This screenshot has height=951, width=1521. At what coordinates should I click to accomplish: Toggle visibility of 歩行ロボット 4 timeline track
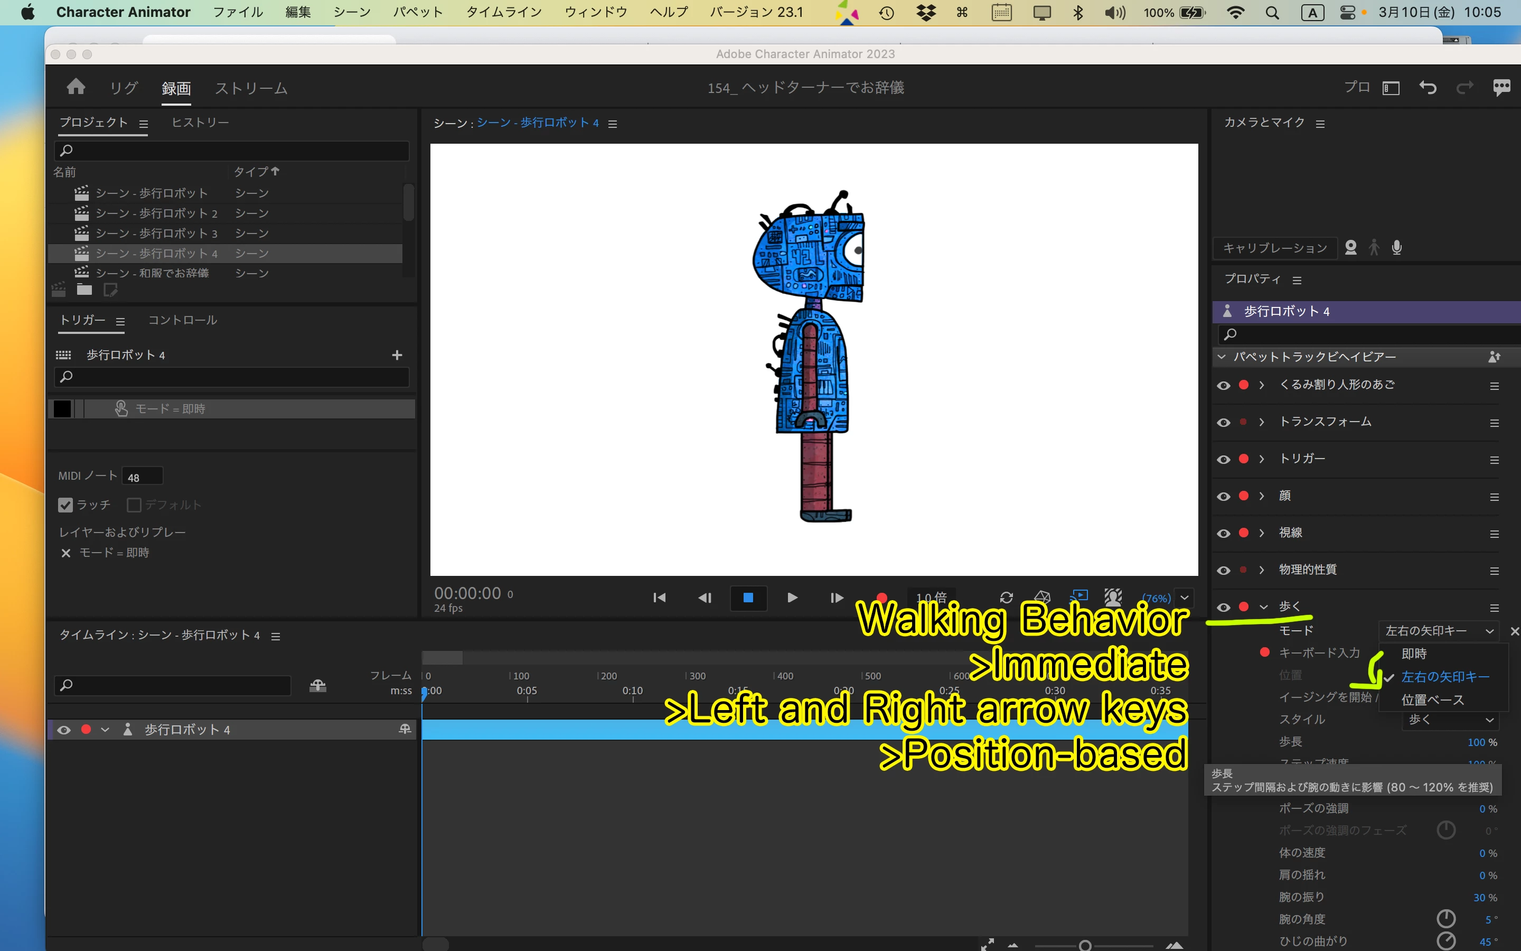[x=63, y=730]
